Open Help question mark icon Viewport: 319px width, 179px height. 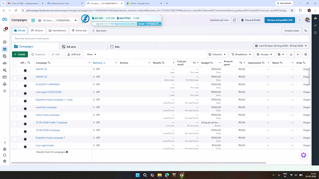(x=5, y=143)
